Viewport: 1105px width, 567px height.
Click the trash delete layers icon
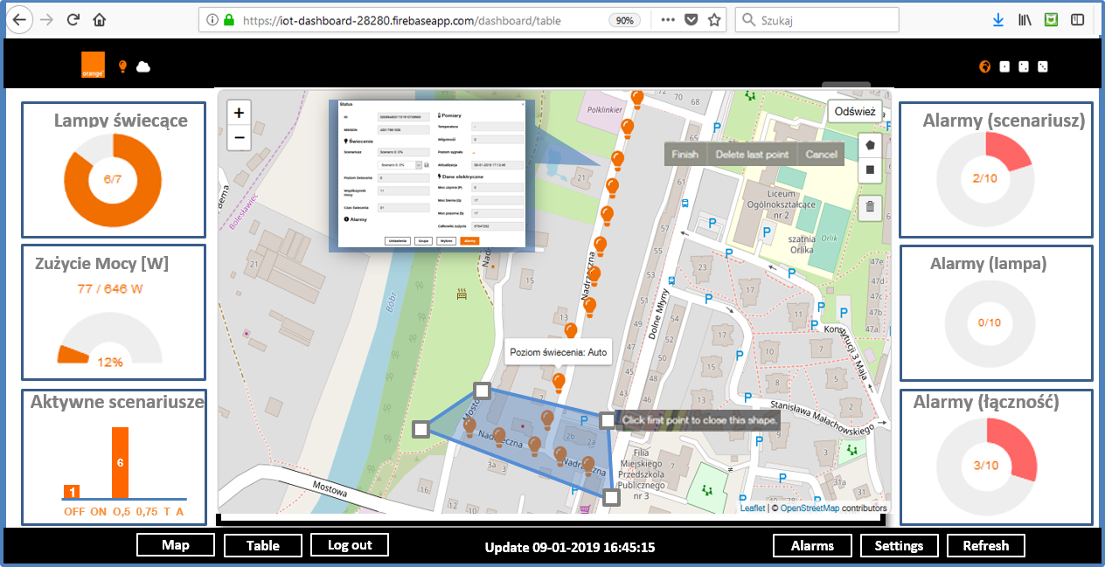[870, 207]
